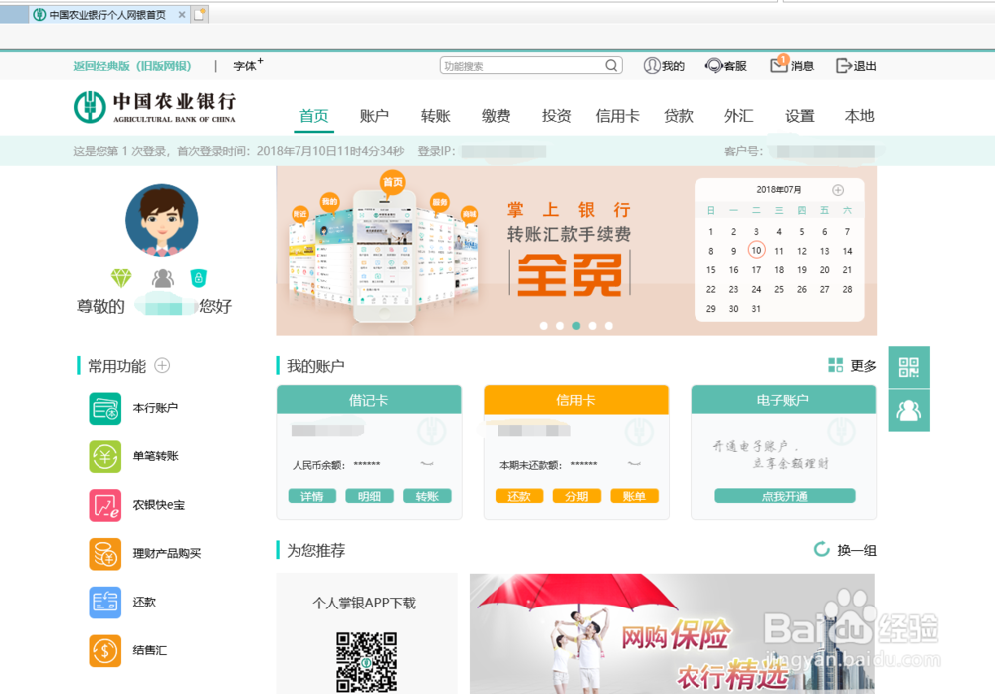The width and height of the screenshot is (995, 694).
Task: Click the 网购保险 promotional image
Action: point(672,633)
